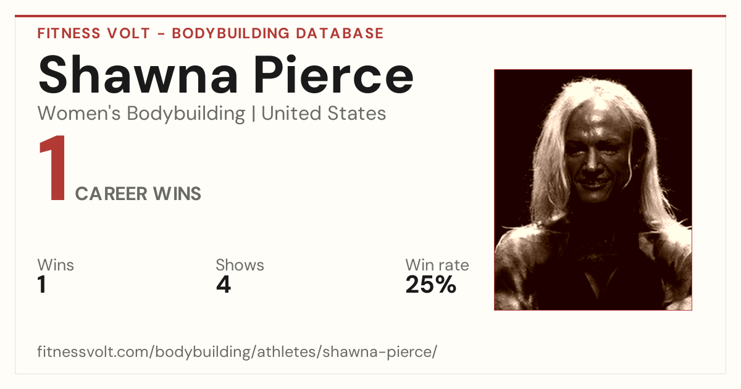Click the Wins value of 1

(41, 285)
